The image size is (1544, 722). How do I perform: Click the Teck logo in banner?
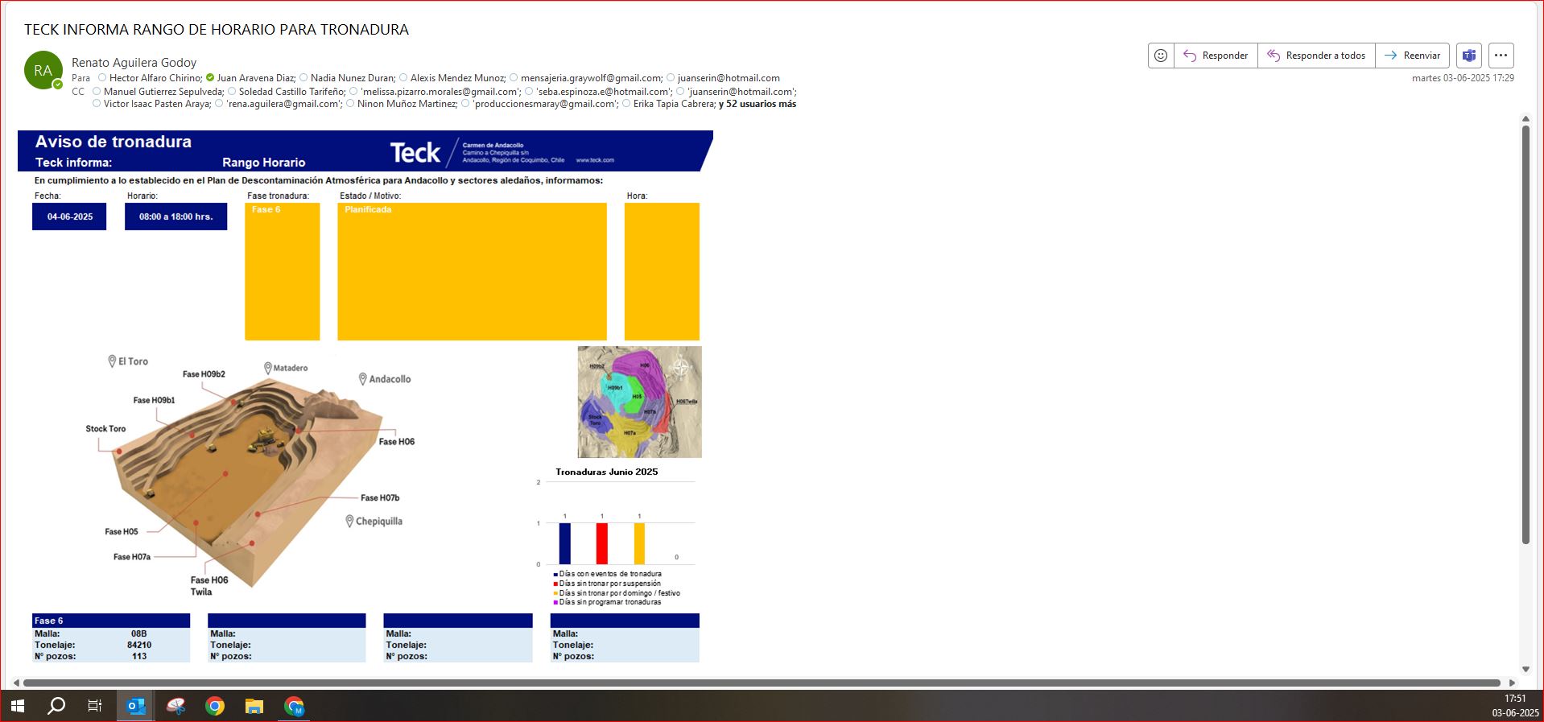coord(415,153)
